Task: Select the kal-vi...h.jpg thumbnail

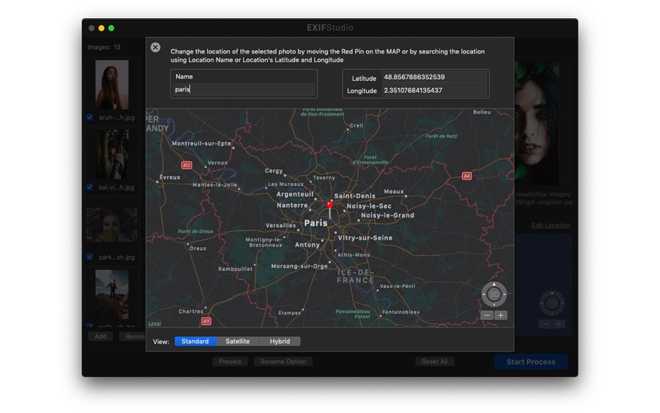Action: pos(112,154)
